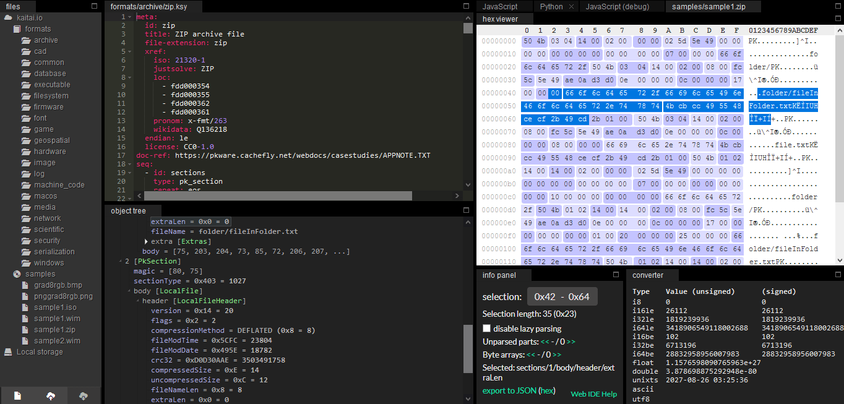Click the serialization folder icon
Screen dimensions: 844x404
26,252
